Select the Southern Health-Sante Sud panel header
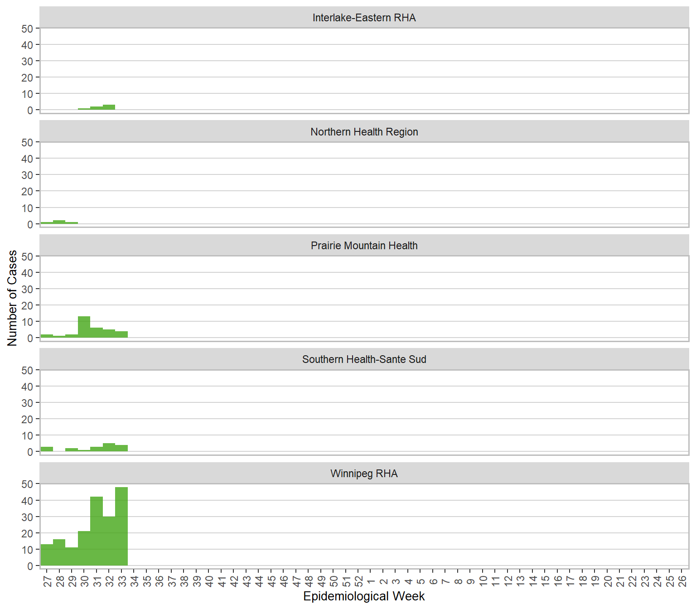Screen dimensions: 696x609 tap(364, 359)
